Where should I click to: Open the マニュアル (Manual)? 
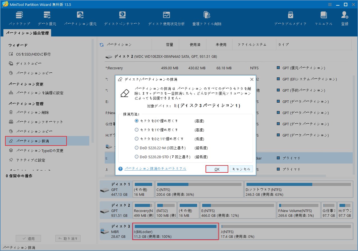pos(323,17)
